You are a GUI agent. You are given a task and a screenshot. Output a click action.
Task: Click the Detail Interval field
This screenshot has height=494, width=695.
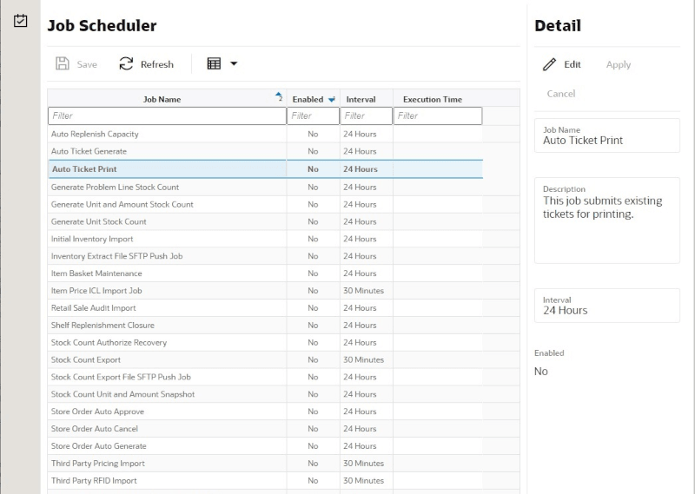point(606,306)
